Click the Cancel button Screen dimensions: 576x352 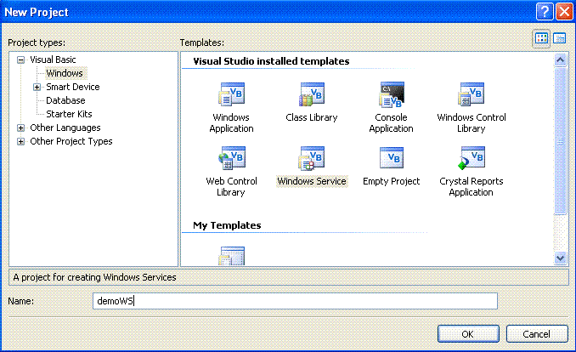pos(537,334)
